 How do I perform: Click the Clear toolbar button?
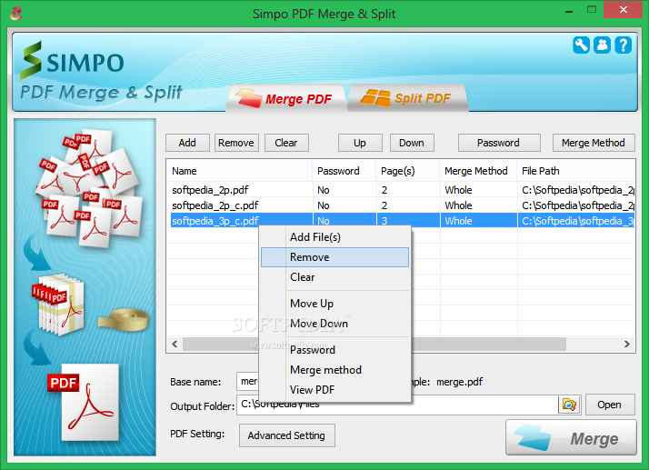point(286,143)
